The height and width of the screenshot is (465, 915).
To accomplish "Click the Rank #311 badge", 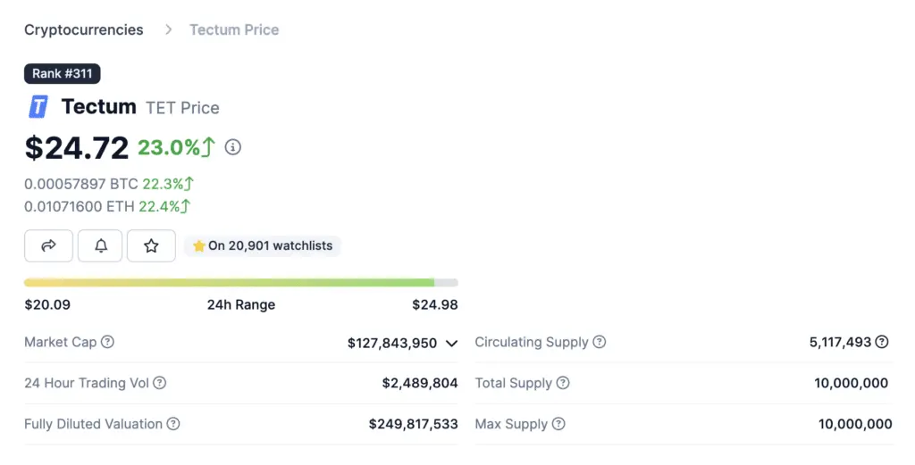I will click(x=63, y=73).
